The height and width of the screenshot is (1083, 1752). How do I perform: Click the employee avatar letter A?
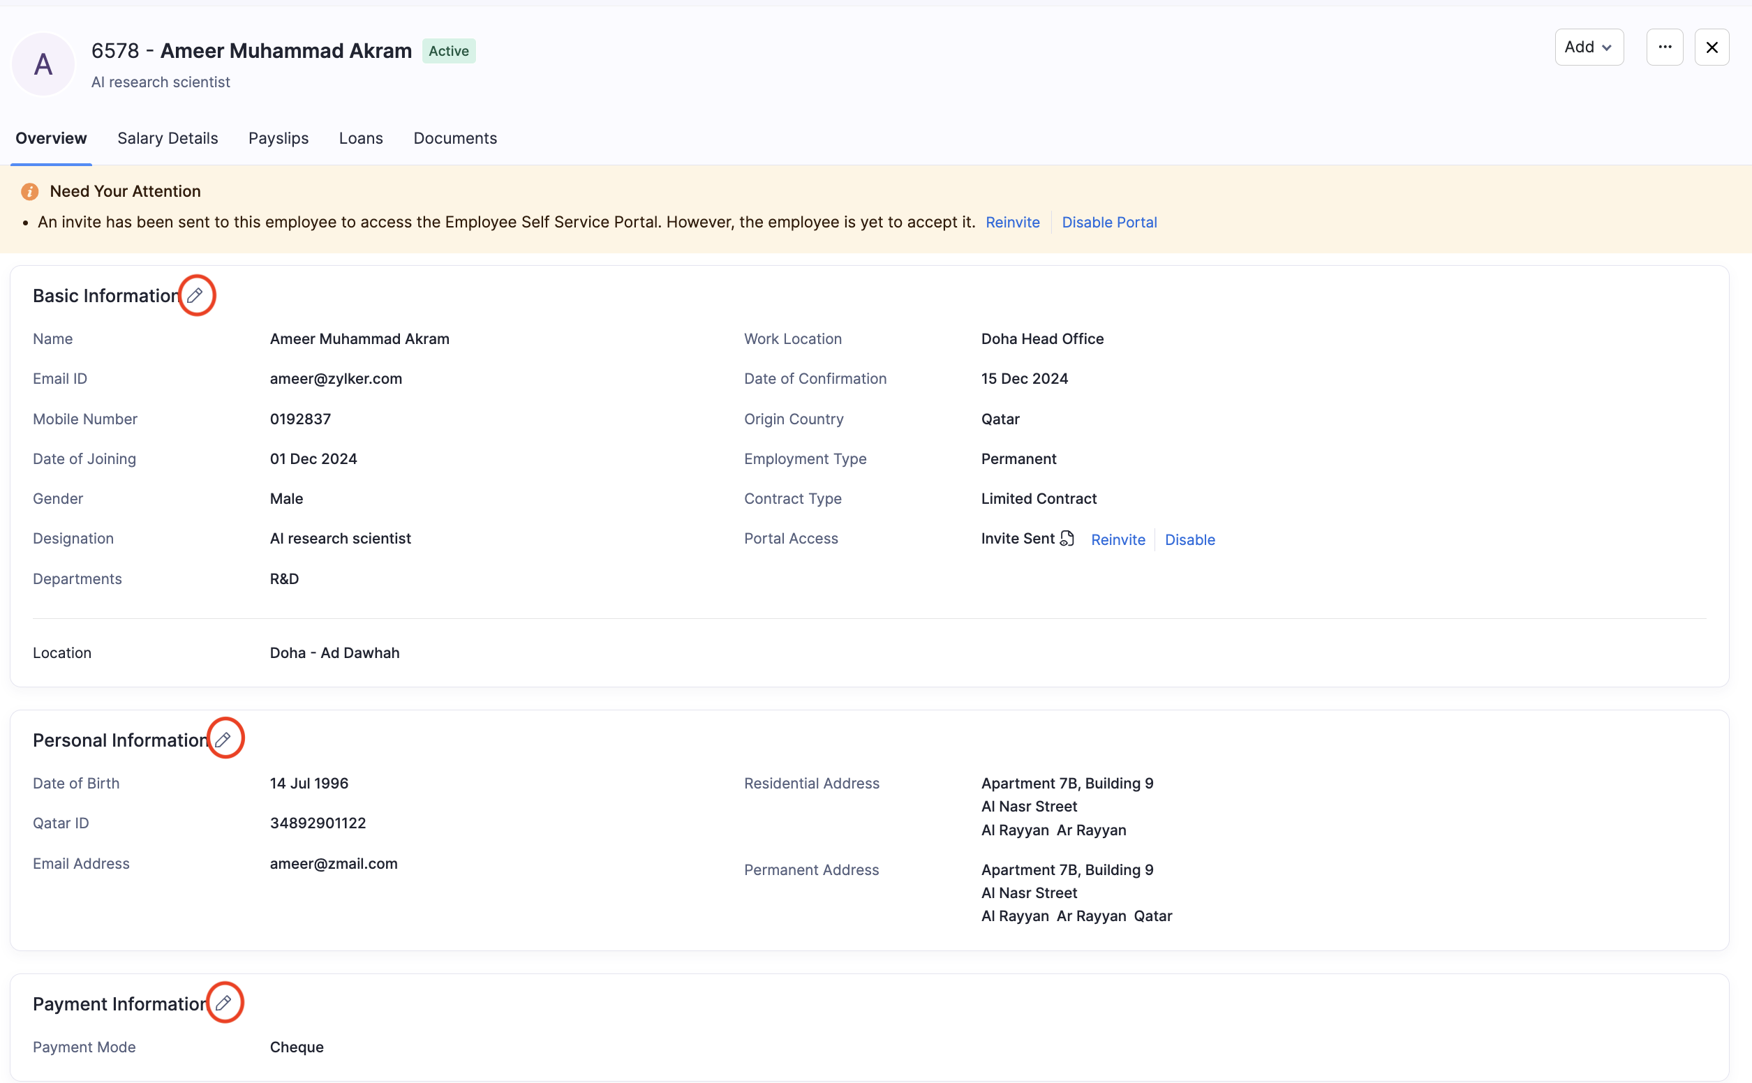pyautogui.click(x=43, y=64)
